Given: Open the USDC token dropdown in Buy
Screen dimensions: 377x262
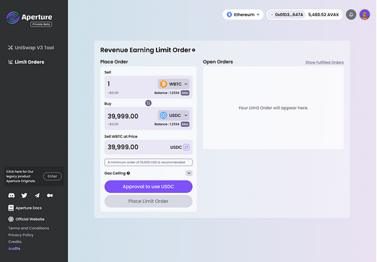Looking at the screenshot, I should pos(173,115).
